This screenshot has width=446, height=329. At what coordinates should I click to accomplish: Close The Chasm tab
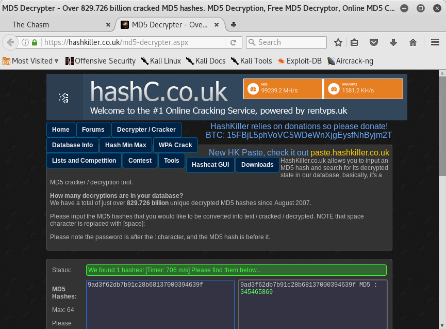pyautogui.click(x=108, y=25)
